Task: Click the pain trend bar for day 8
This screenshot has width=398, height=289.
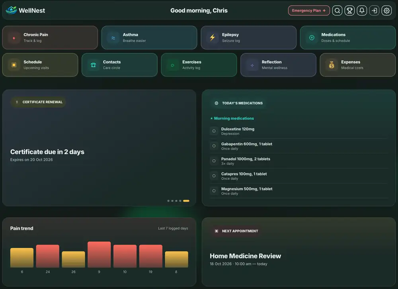Action: pyautogui.click(x=176, y=259)
